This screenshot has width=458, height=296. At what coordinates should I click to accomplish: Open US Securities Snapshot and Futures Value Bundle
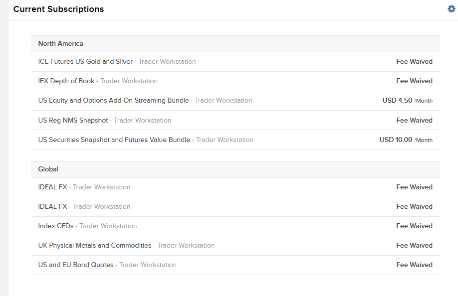pos(235,140)
